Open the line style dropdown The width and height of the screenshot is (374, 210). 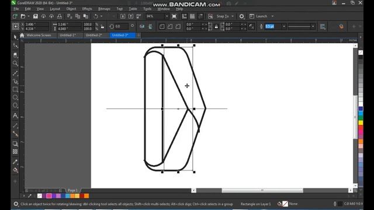point(313,26)
